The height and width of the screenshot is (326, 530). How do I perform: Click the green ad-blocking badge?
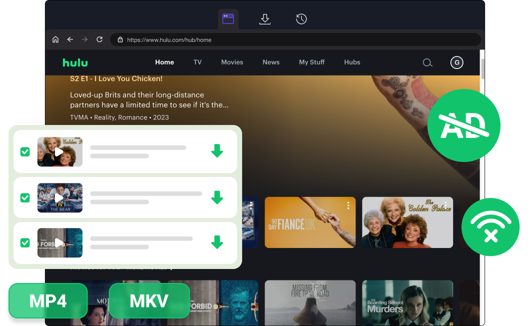pyautogui.click(x=464, y=125)
